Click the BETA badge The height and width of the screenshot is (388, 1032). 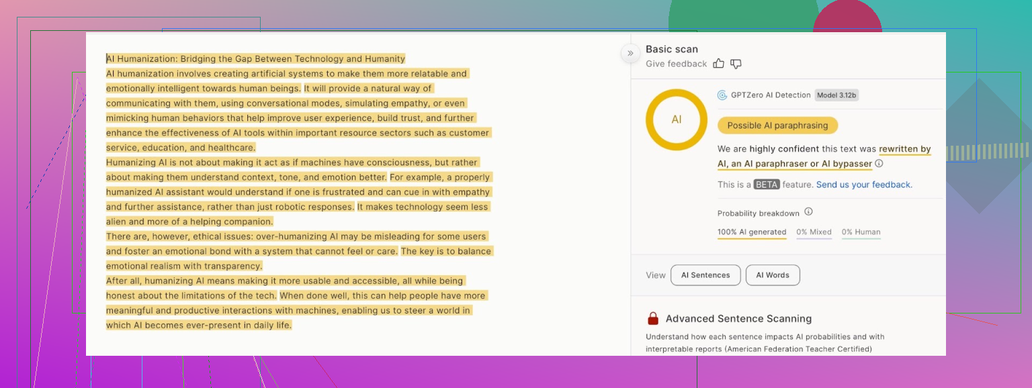pos(767,185)
